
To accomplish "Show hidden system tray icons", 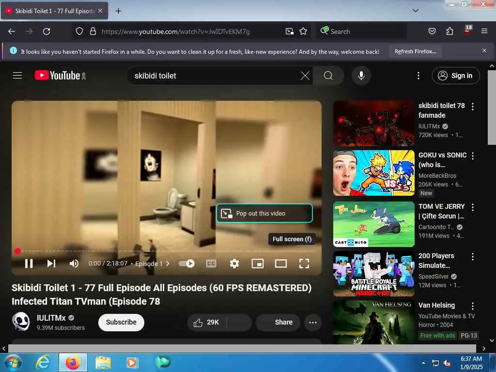I will pos(423,363).
